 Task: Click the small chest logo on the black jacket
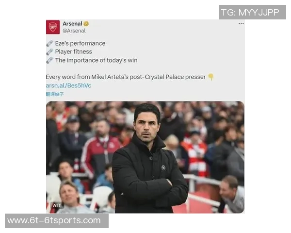tap(163, 167)
